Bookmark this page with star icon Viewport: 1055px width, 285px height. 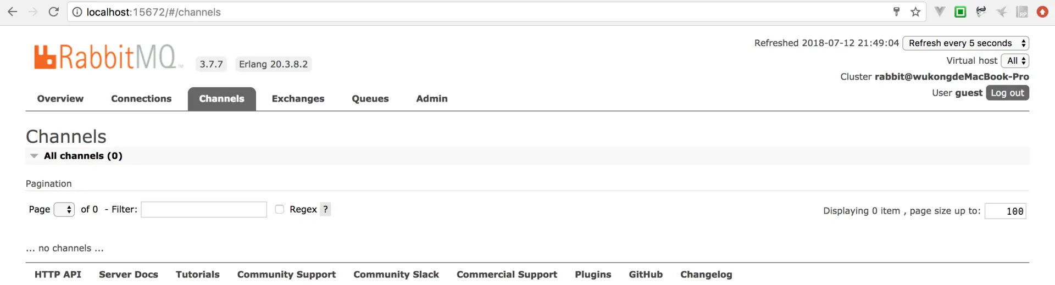pyautogui.click(x=915, y=12)
